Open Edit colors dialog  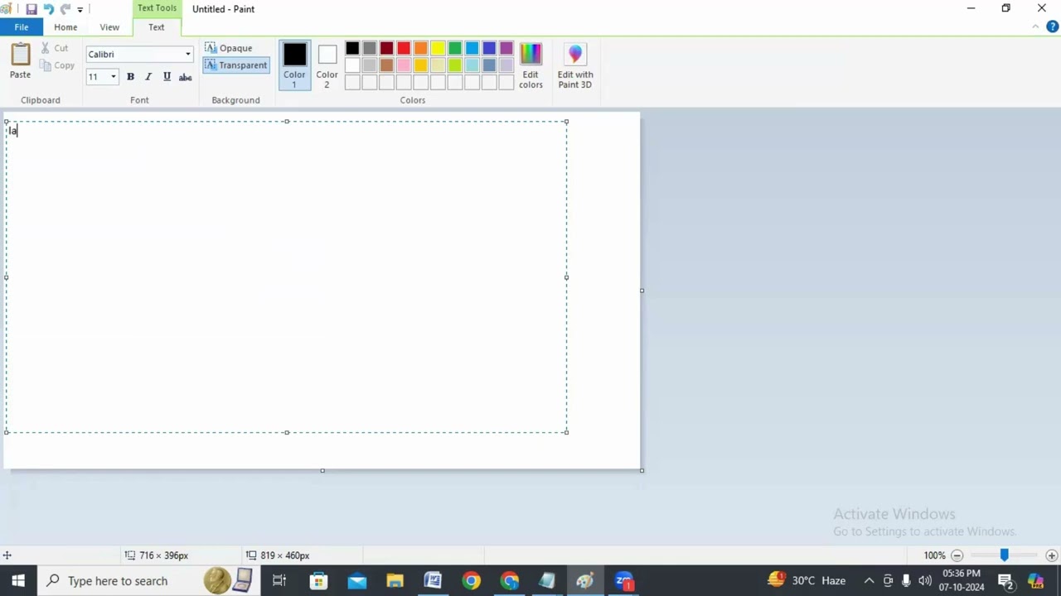click(530, 65)
